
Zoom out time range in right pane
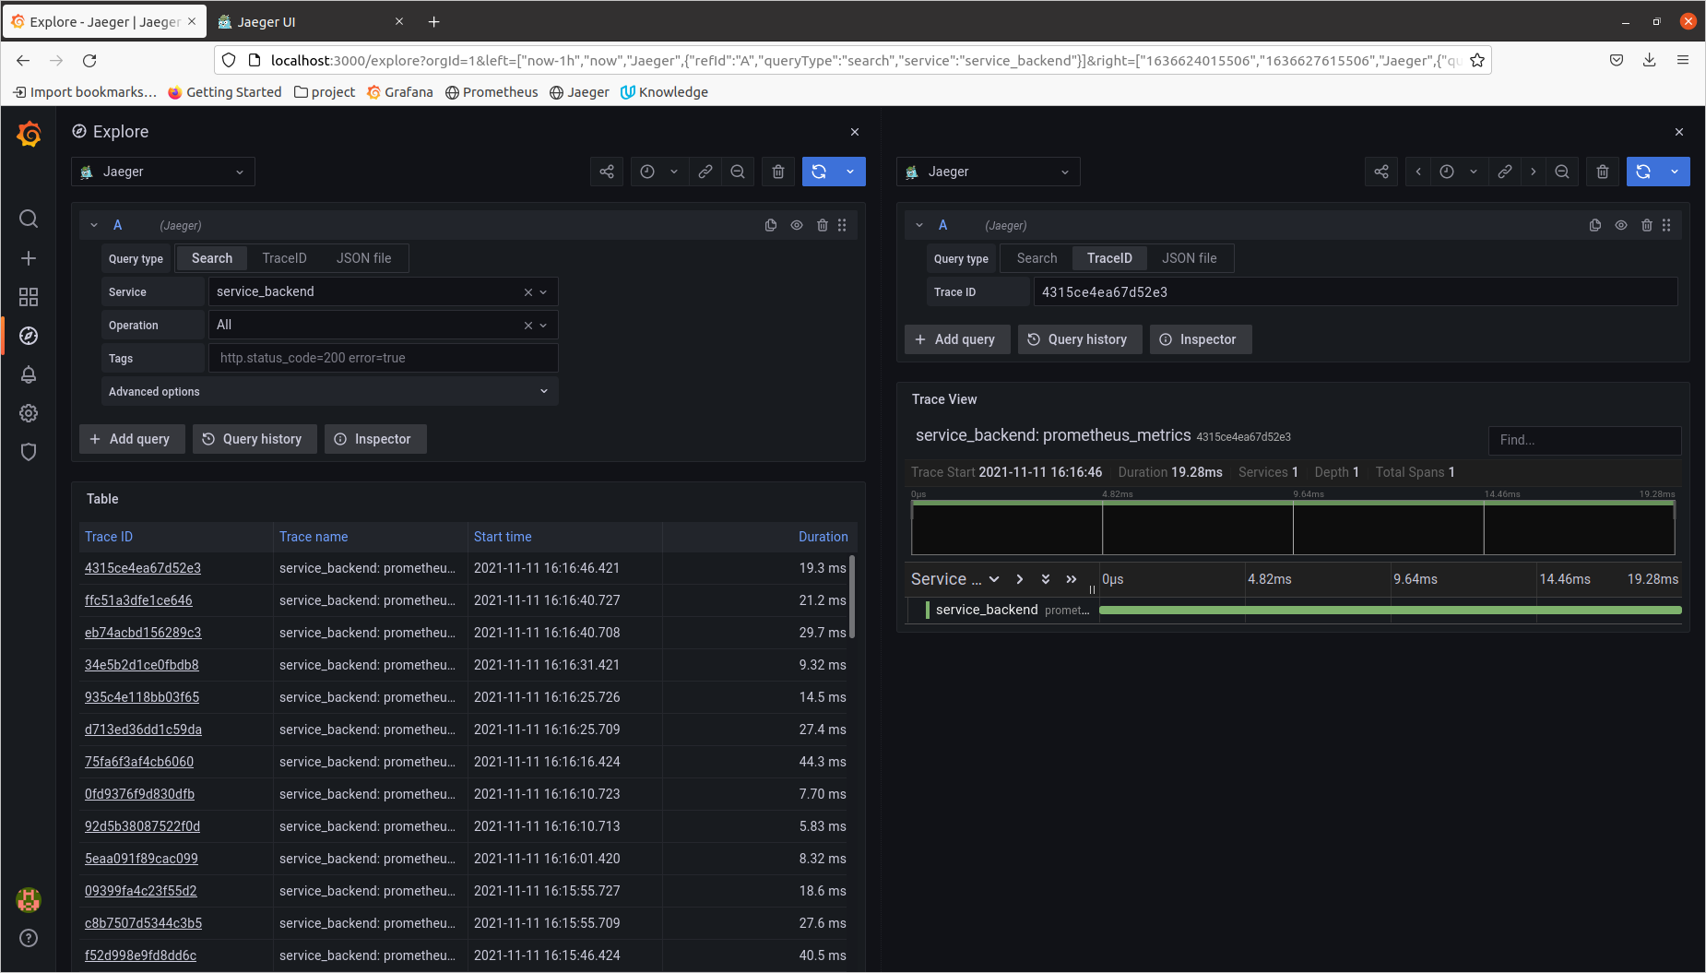[1562, 172]
